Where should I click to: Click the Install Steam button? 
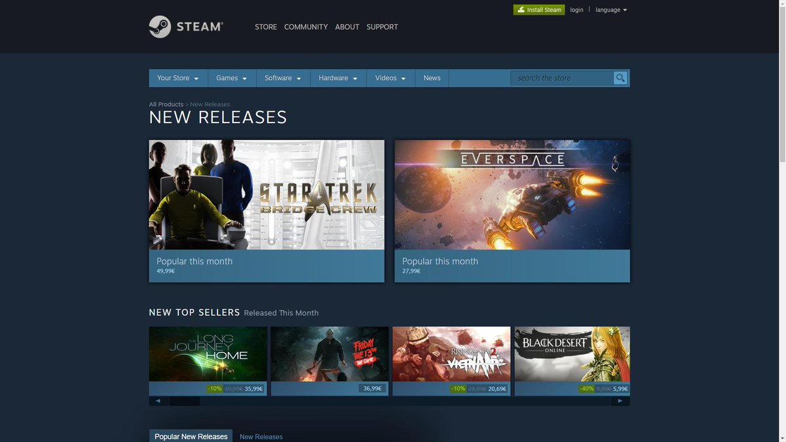click(x=539, y=10)
